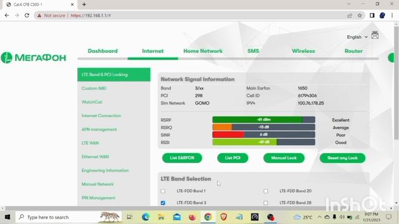Open APN management page

click(x=99, y=129)
